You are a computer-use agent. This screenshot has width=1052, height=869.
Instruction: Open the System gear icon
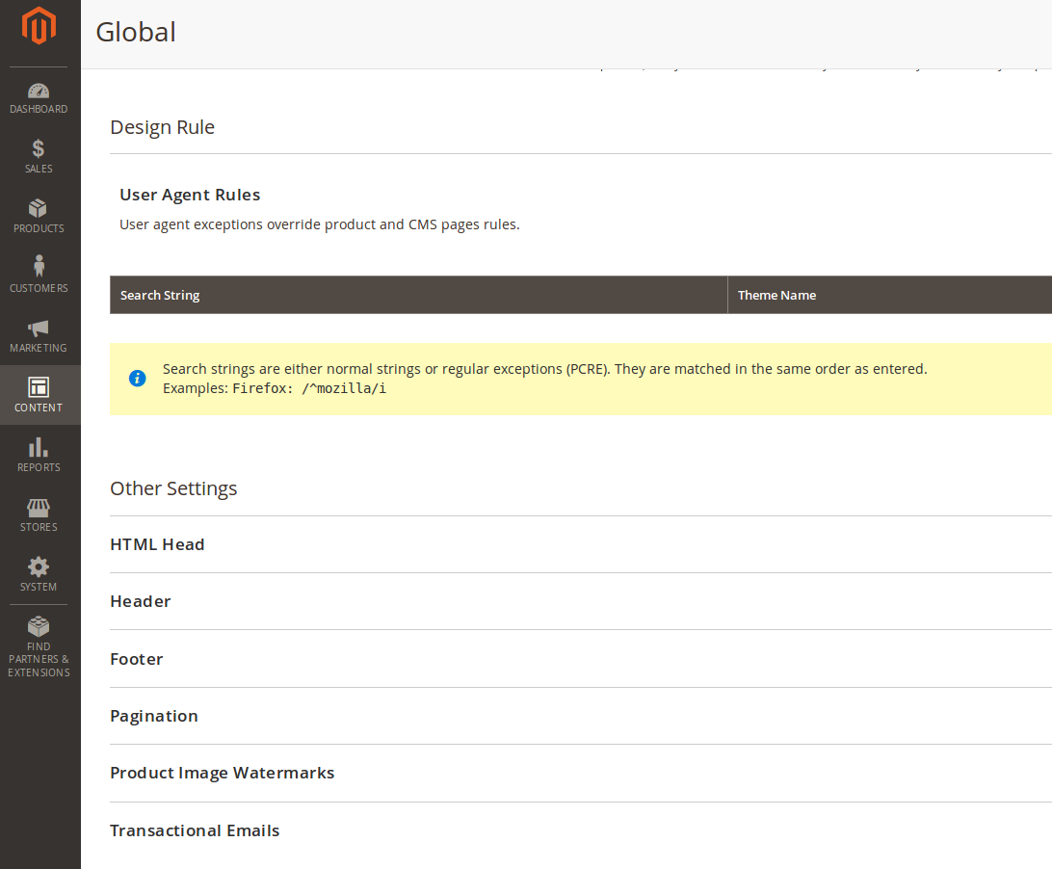coord(39,573)
